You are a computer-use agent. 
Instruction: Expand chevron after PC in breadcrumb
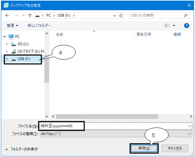click(x=54, y=15)
